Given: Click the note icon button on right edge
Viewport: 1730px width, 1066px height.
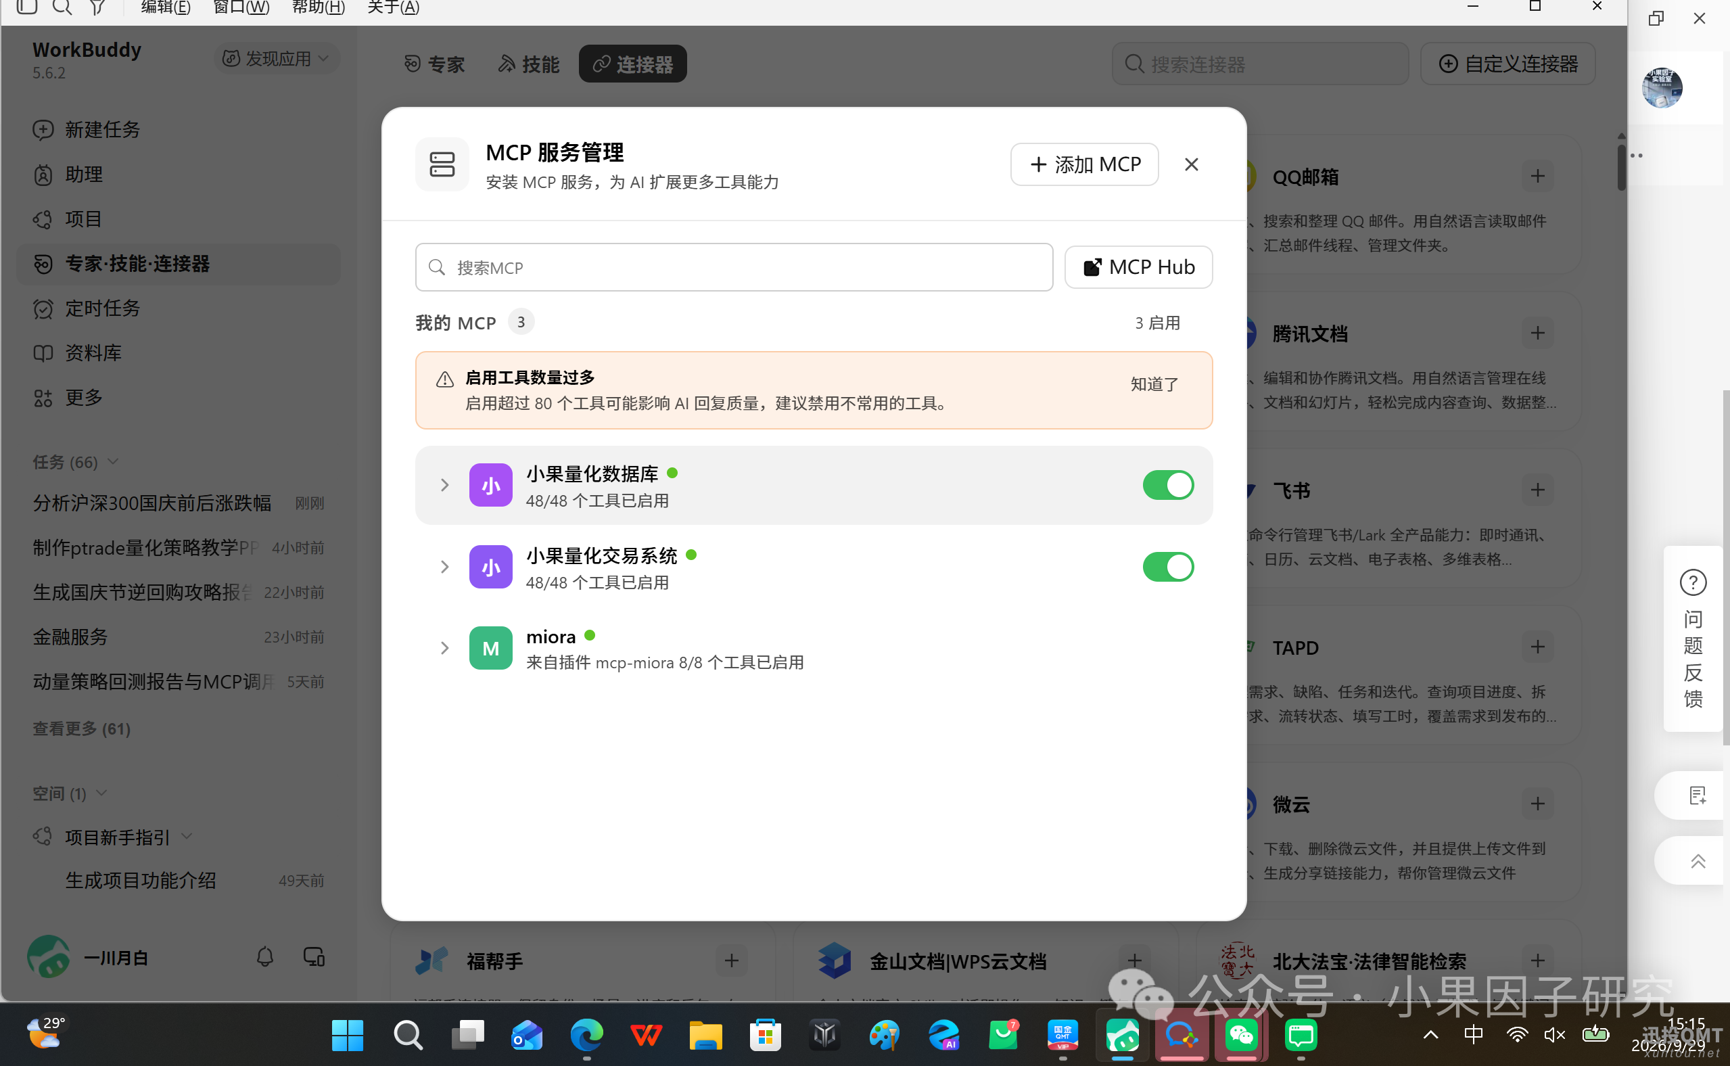Looking at the screenshot, I should (x=1697, y=795).
